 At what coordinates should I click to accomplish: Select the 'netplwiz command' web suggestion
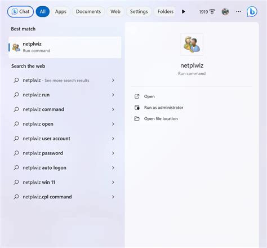65,109
